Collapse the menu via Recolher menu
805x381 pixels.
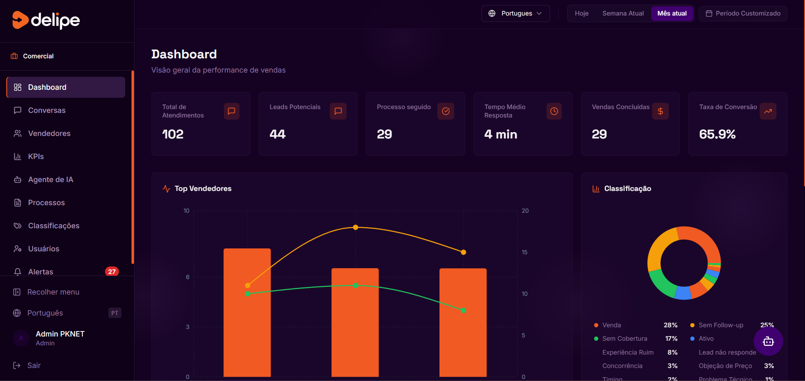(53, 292)
